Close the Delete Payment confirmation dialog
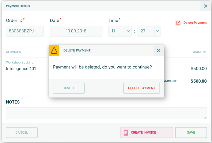This screenshot has width=212, height=143. point(158,50)
